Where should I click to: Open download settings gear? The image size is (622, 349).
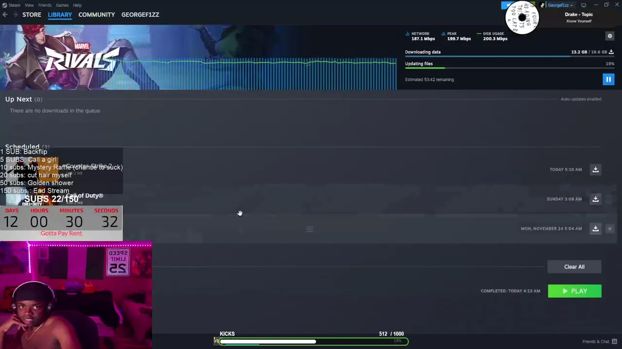(x=610, y=36)
